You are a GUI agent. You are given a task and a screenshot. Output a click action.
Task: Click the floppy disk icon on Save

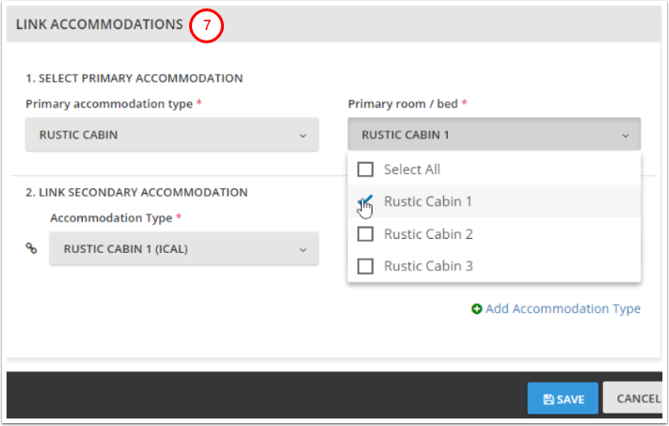point(548,399)
